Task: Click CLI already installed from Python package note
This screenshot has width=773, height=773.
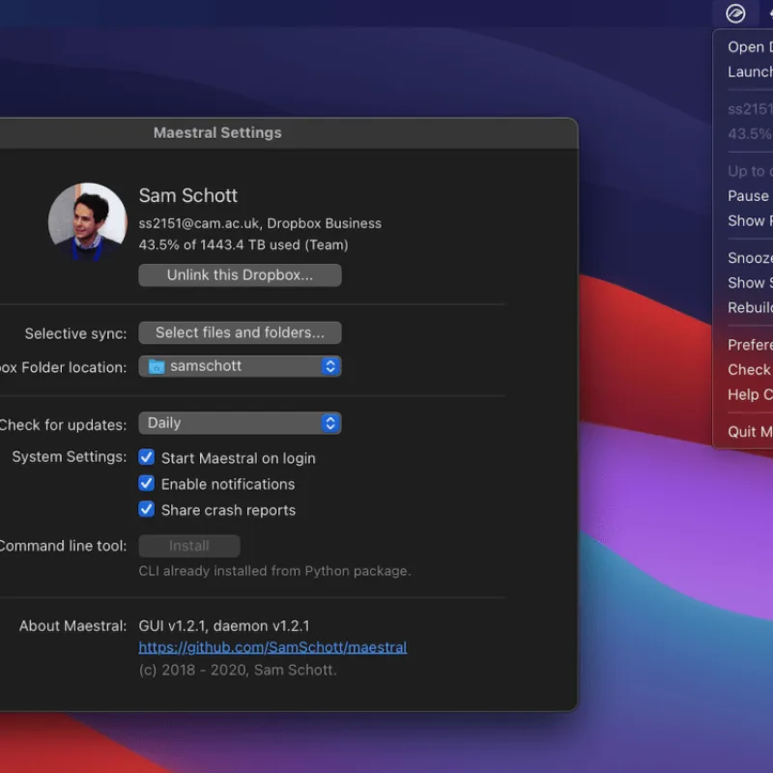Action: pos(274,571)
